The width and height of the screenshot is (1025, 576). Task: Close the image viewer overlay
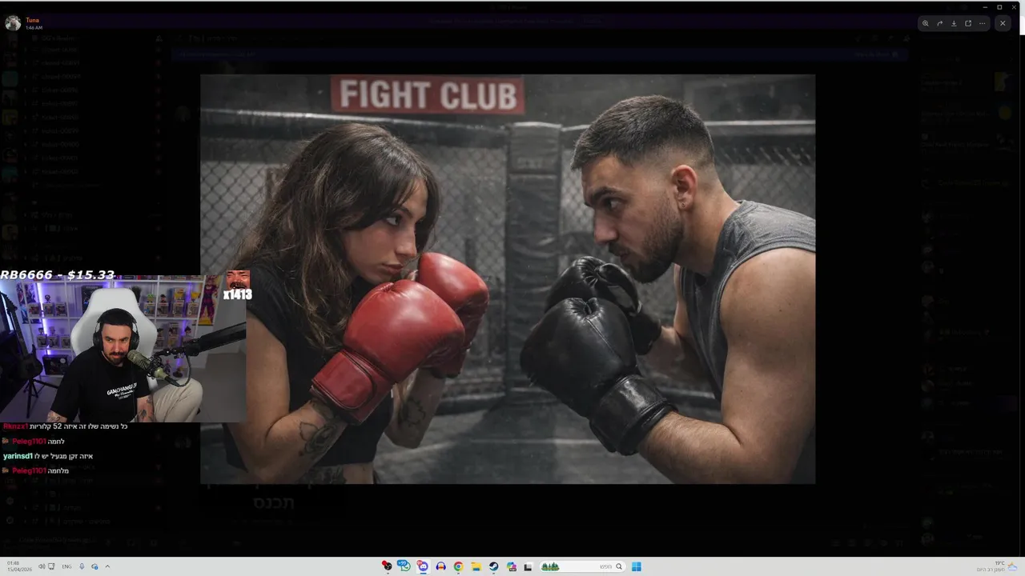point(1003,23)
